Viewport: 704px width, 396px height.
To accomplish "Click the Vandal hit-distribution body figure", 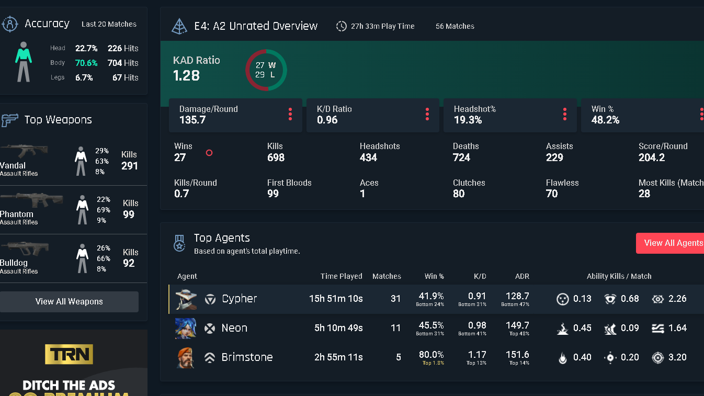I will click(x=81, y=161).
